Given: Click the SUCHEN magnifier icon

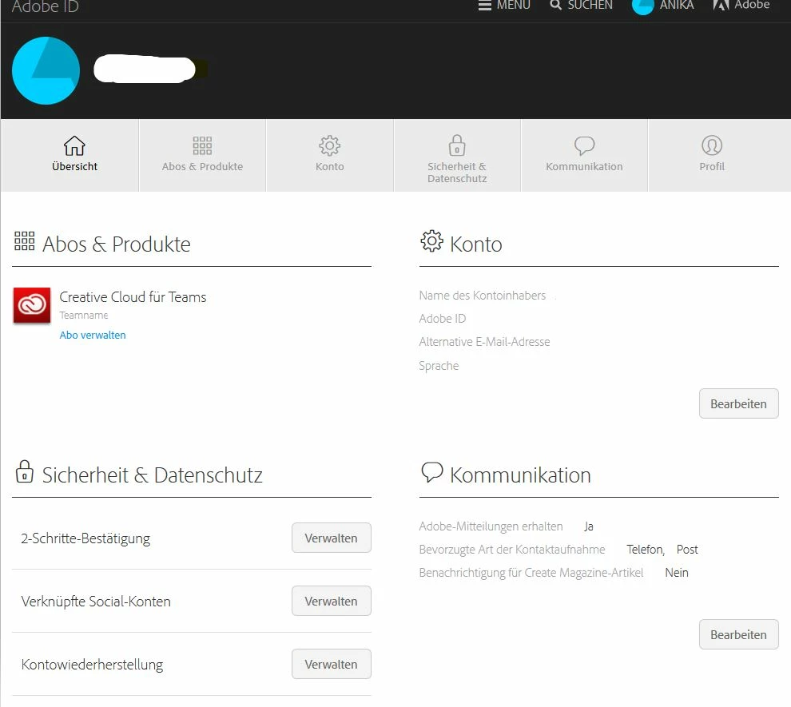Looking at the screenshot, I should [555, 5].
